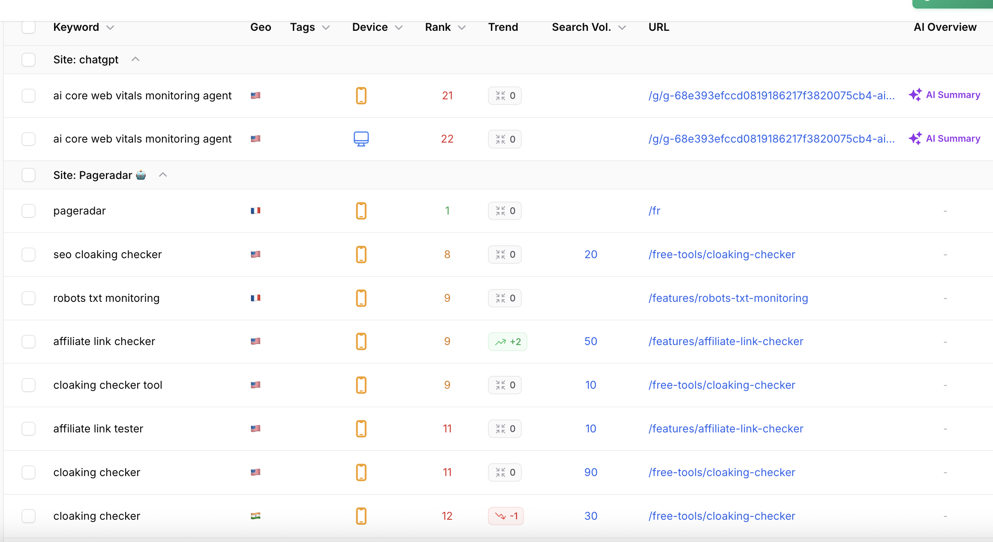Click the red -1 trend badge
Image resolution: width=993 pixels, height=542 pixels.
click(506, 516)
